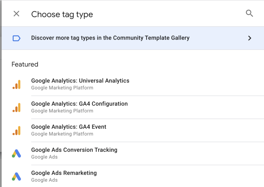This screenshot has height=187, width=264.
Task: Pick the Google Ads Conversion Tracking tag
Action: point(74,150)
